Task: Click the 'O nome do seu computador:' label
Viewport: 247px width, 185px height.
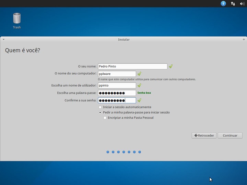Action: tap(75, 73)
